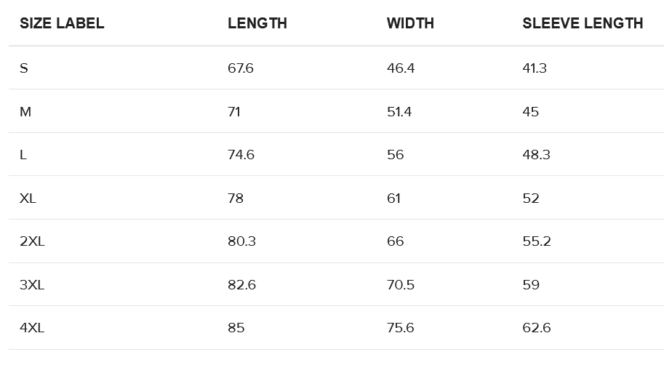Click the SIZE LABEL column header
Viewport: 664px width, 365px height.
pos(62,23)
